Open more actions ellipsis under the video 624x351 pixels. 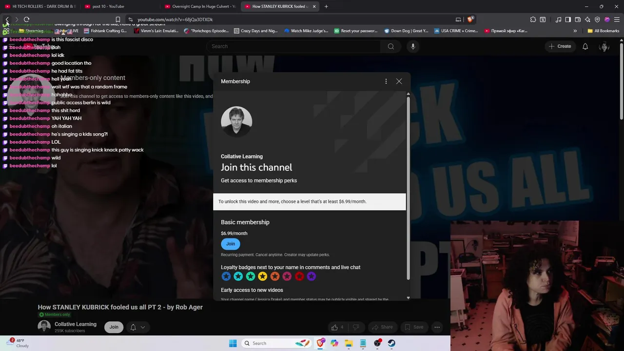pos(437,327)
